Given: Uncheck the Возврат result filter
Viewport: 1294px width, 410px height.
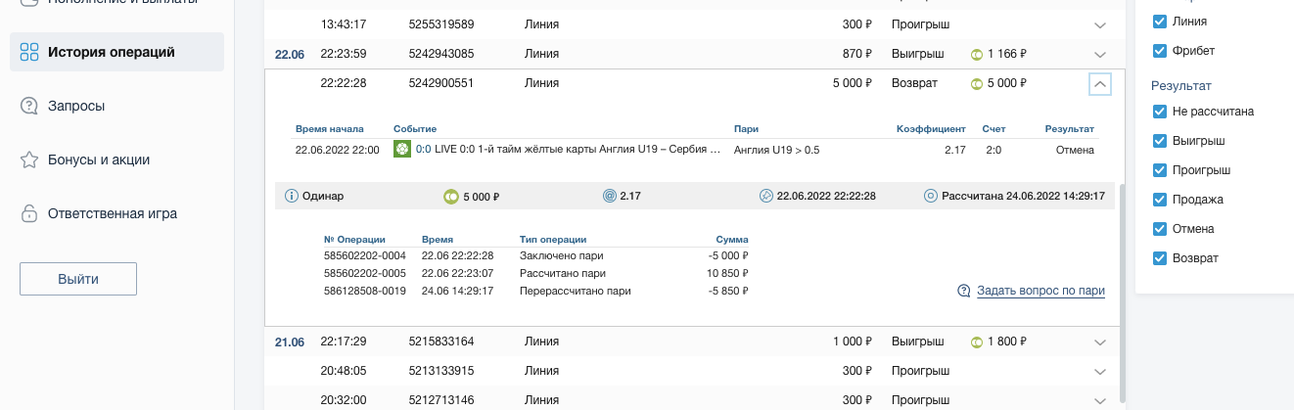Looking at the screenshot, I should click(1160, 258).
